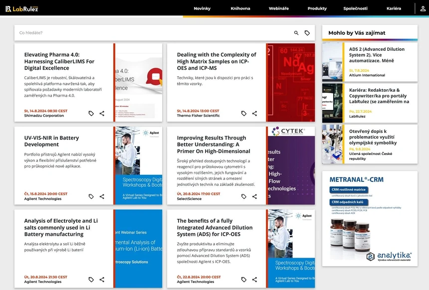Click tag icon on High Matrix Samples card
This screenshot has height=290, width=429.
244,114
